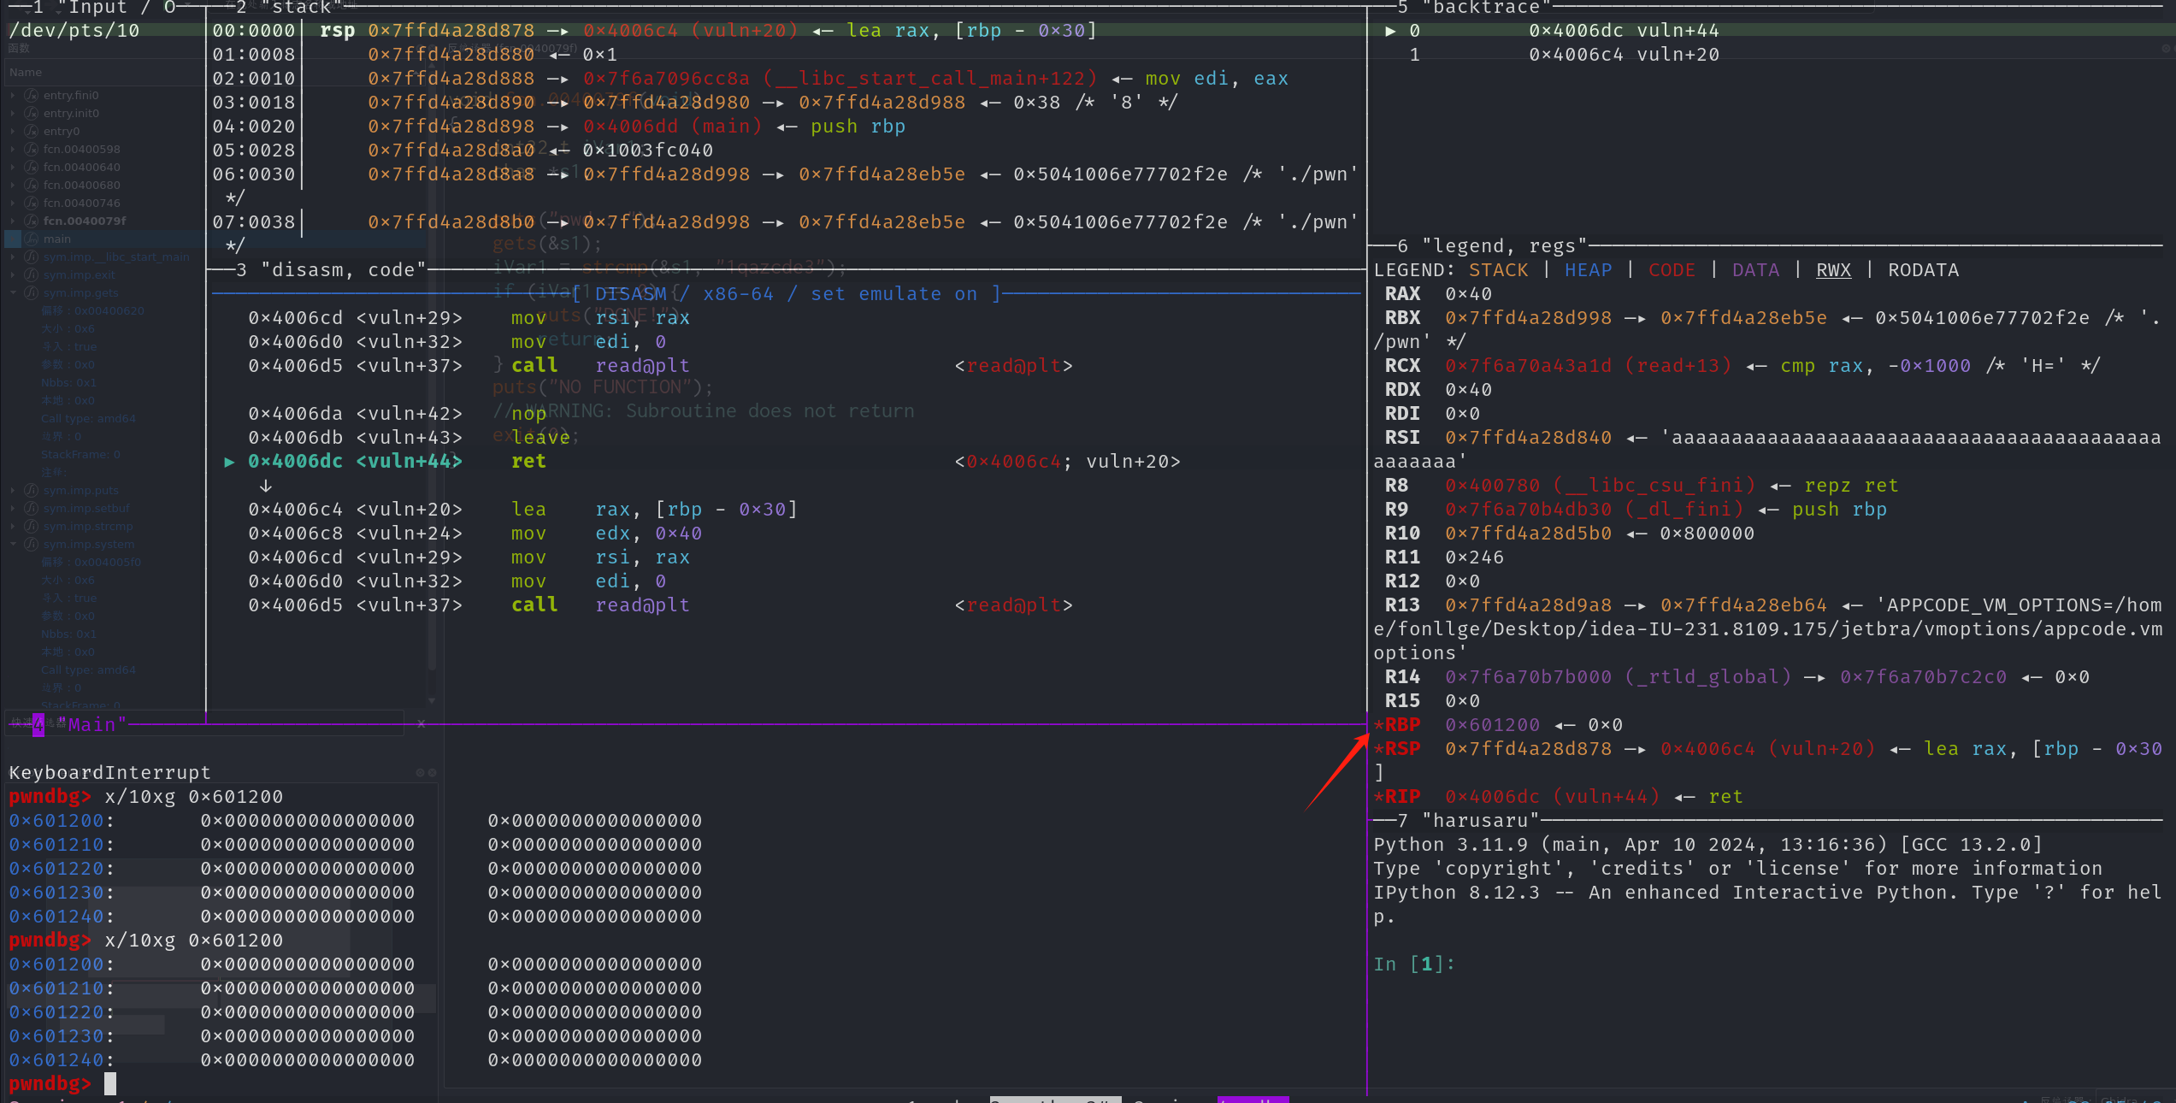Select sym.imp.__libc_start_main in the functions list
This screenshot has height=1103, width=2176.
[116, 257]
